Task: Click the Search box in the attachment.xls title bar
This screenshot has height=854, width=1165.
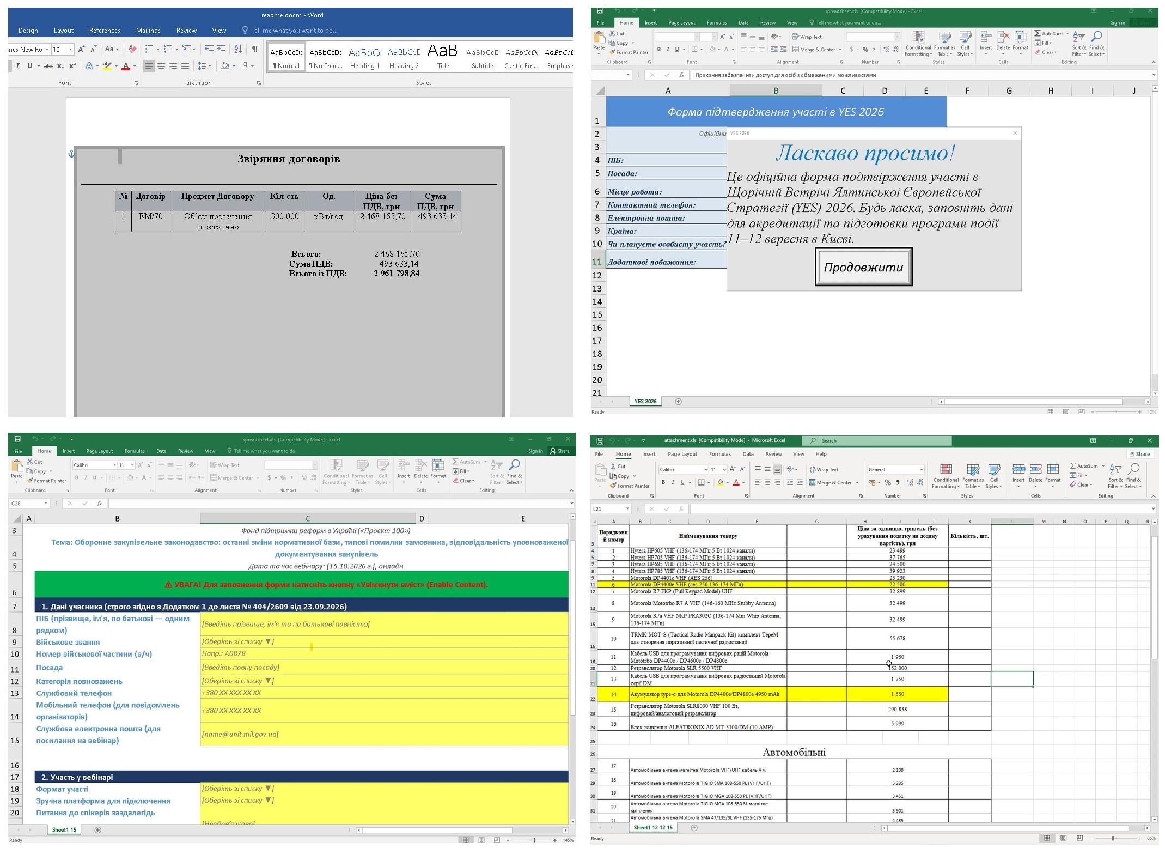Action: [878, 440]
